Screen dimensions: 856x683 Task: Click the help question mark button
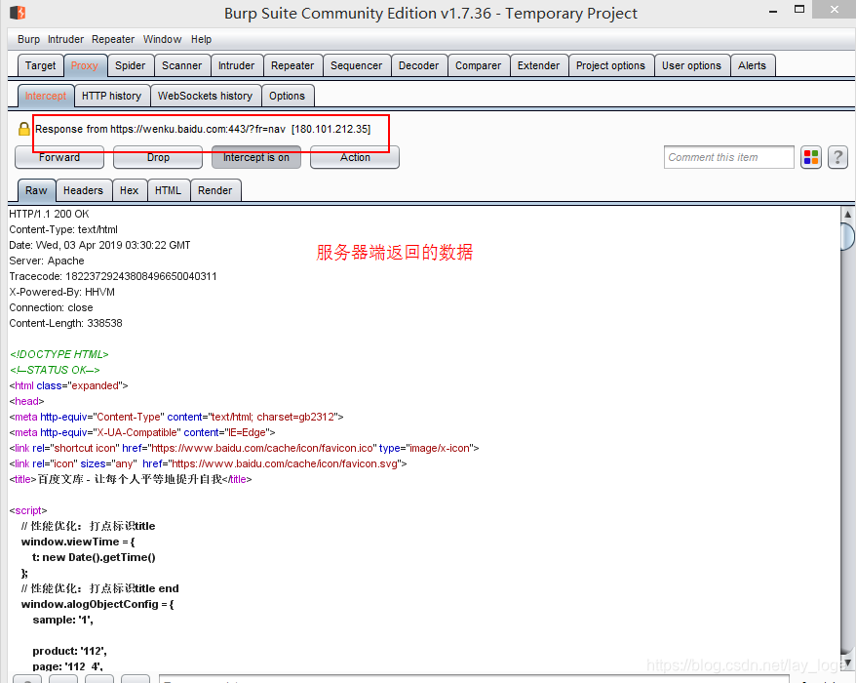837,157
